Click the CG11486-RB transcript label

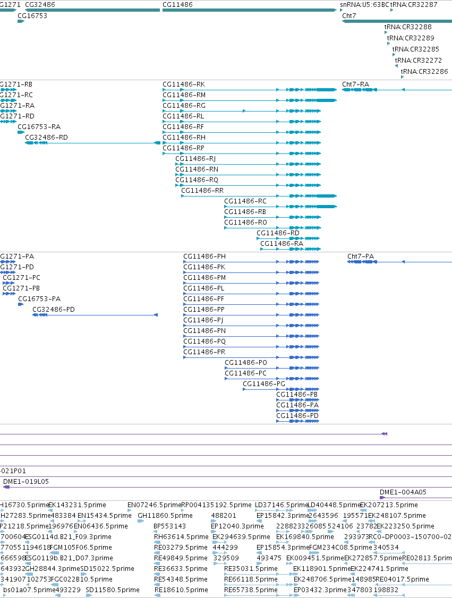point(245,212)
